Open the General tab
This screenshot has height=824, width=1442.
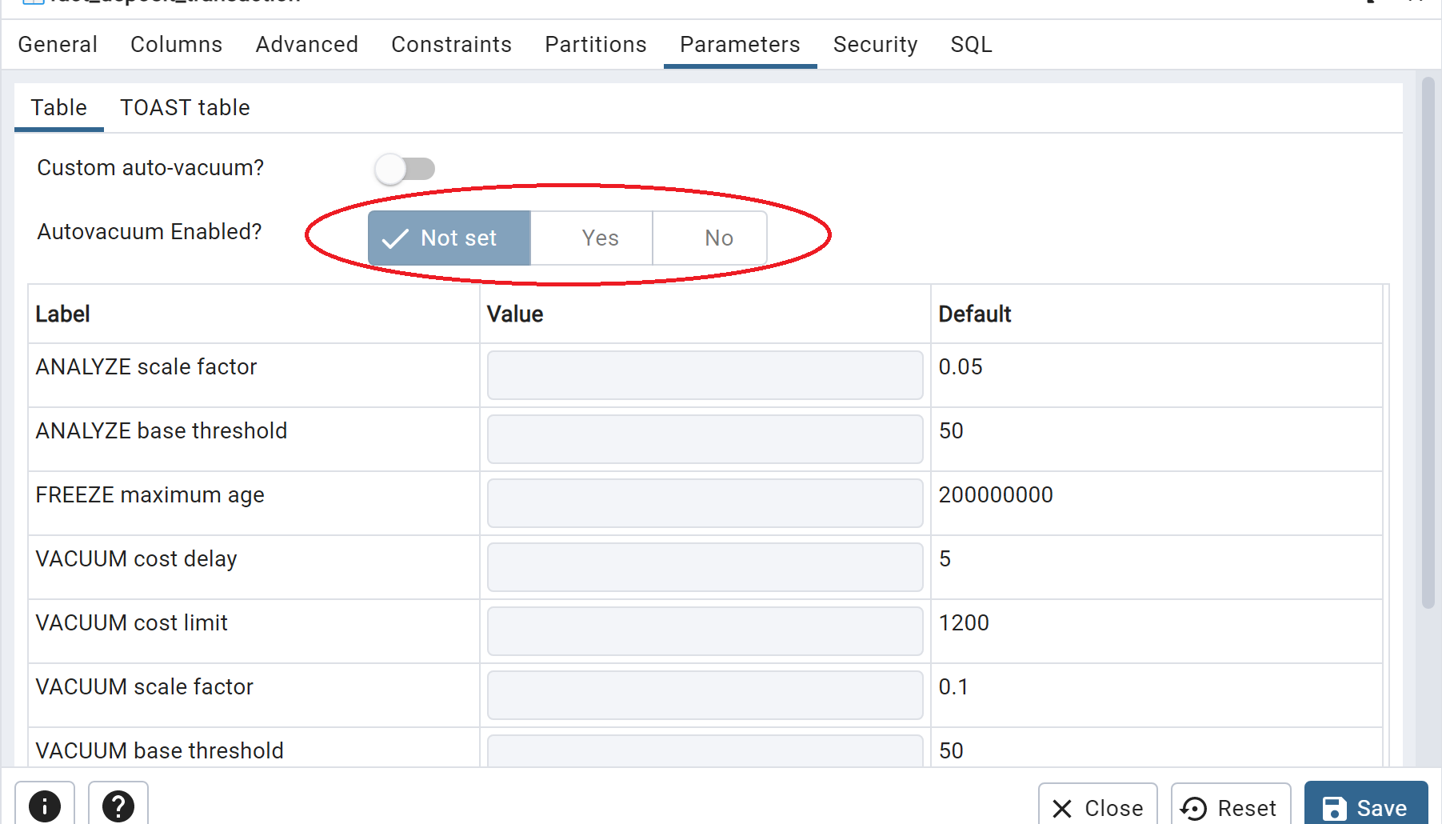coord(58,44)
